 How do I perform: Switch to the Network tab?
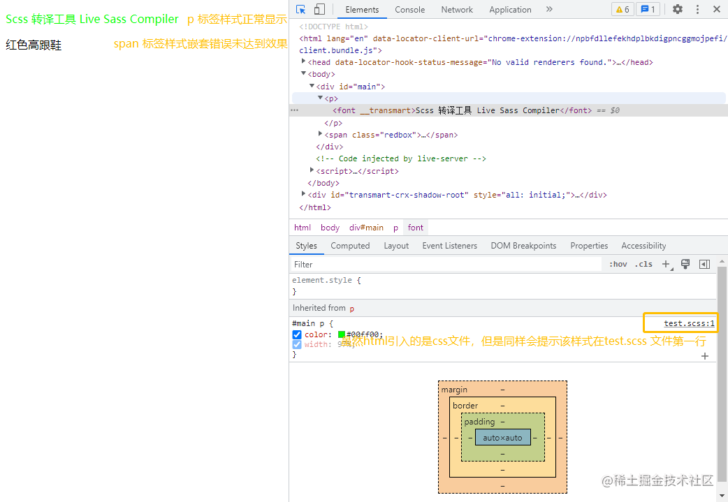pos(457,10)
